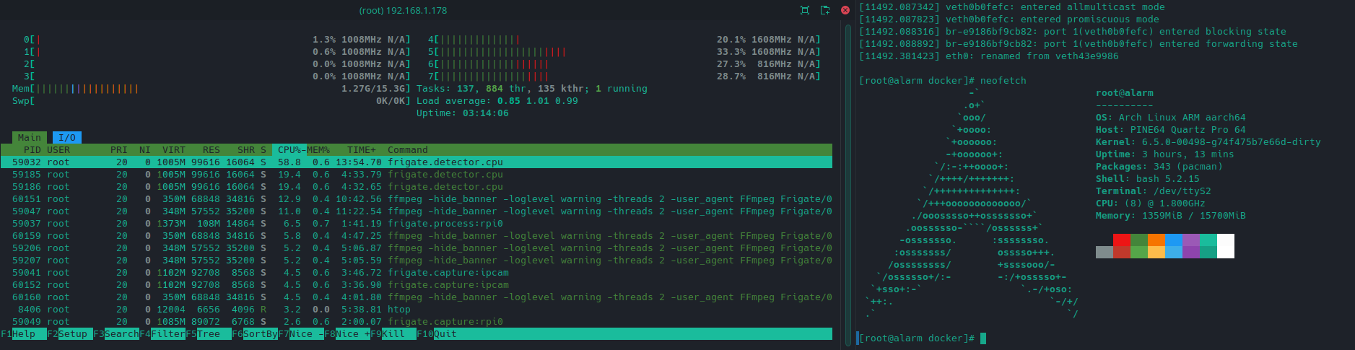Sort by the TIME+ column header
Screen dimensions: 1355x350
pos(362,149)
